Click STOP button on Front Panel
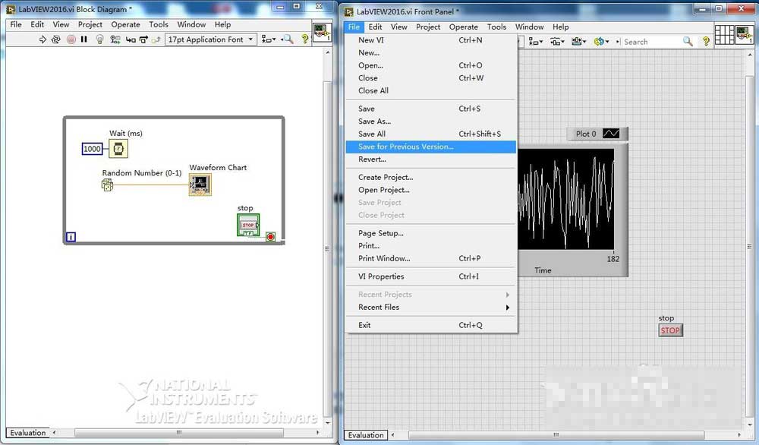The width and height of the screenshot is (759, 445). click(x=670, y=331)
